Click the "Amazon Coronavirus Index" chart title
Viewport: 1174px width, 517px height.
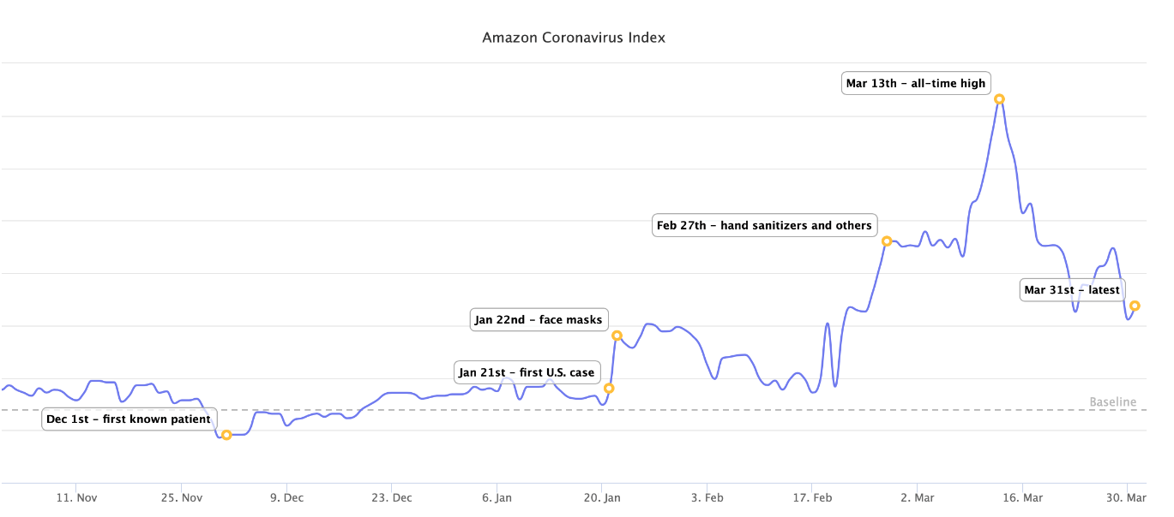(574, 38)
